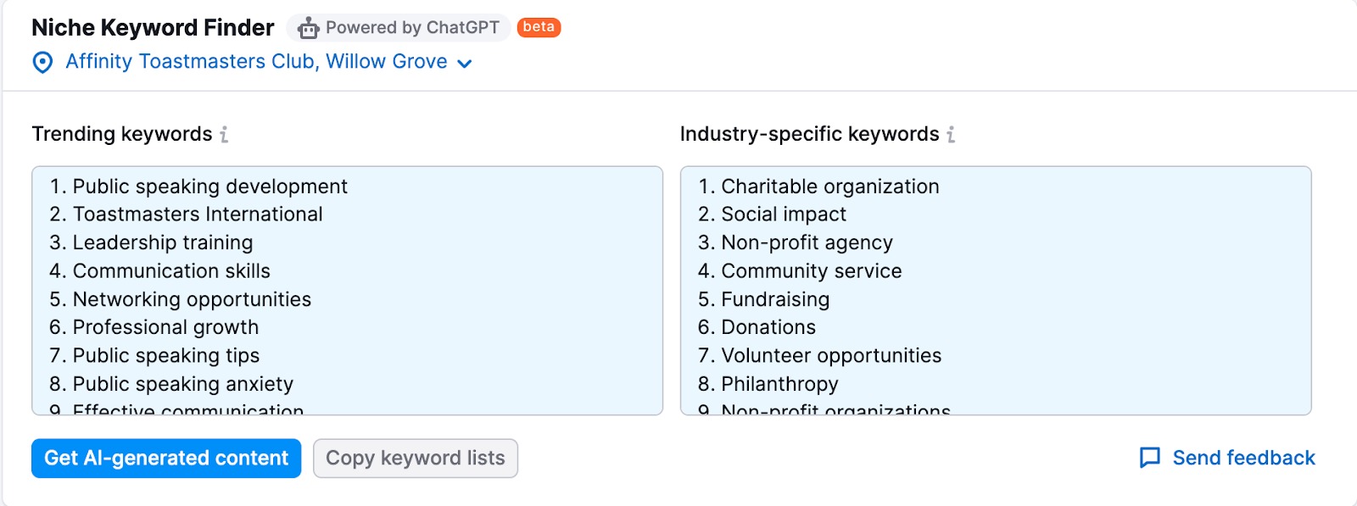Screen dimensions: 1357x506
Task: Click Get AI-generated content button
Action: 166,459
